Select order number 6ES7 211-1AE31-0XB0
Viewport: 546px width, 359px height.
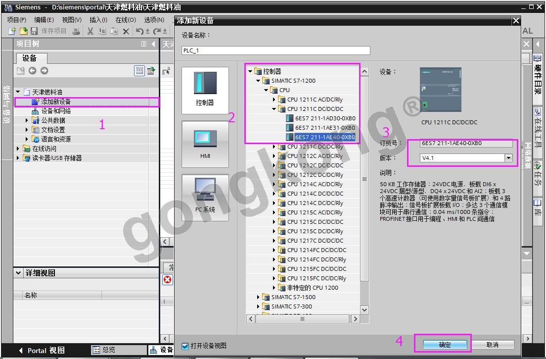point(324,128)
